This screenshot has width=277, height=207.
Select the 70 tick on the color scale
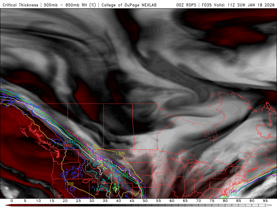[x=198, y=201]
